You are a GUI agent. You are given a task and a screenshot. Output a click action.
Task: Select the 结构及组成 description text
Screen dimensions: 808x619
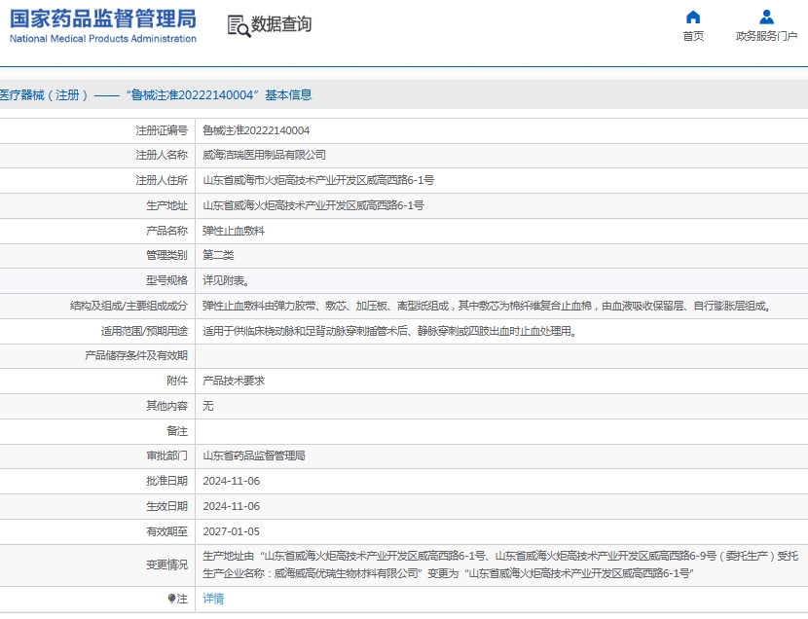pyautogui.click(x=487, y=306)
